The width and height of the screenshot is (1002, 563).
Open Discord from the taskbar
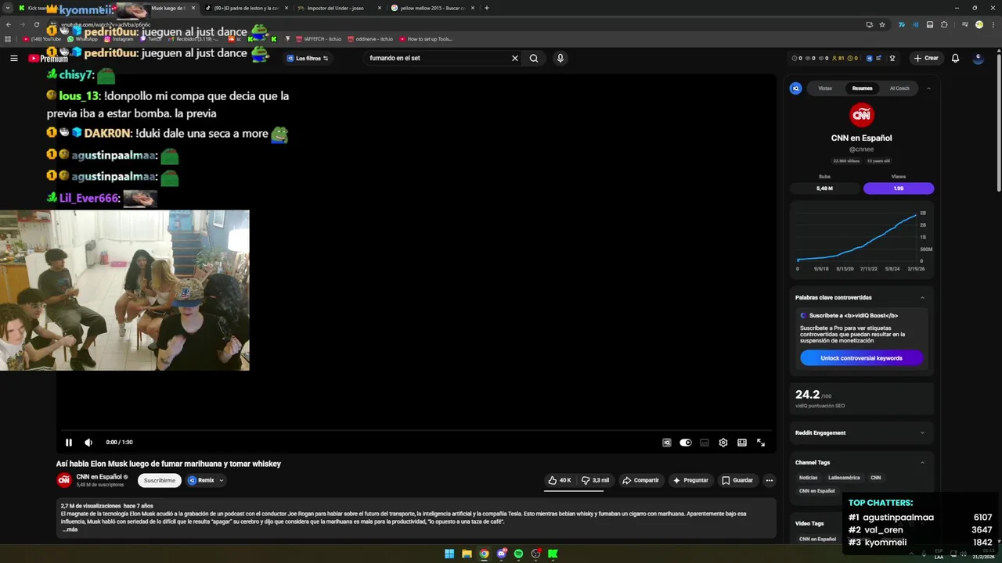click(x=501, y=554)
